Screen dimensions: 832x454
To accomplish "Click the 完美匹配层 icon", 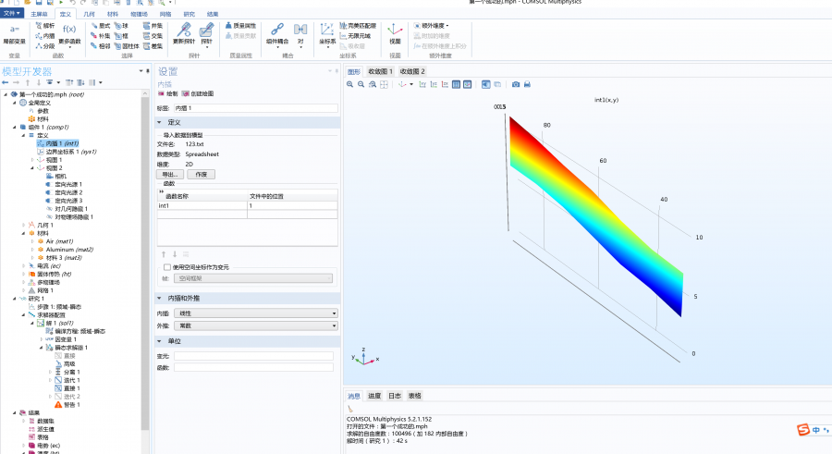I will 358,26.
